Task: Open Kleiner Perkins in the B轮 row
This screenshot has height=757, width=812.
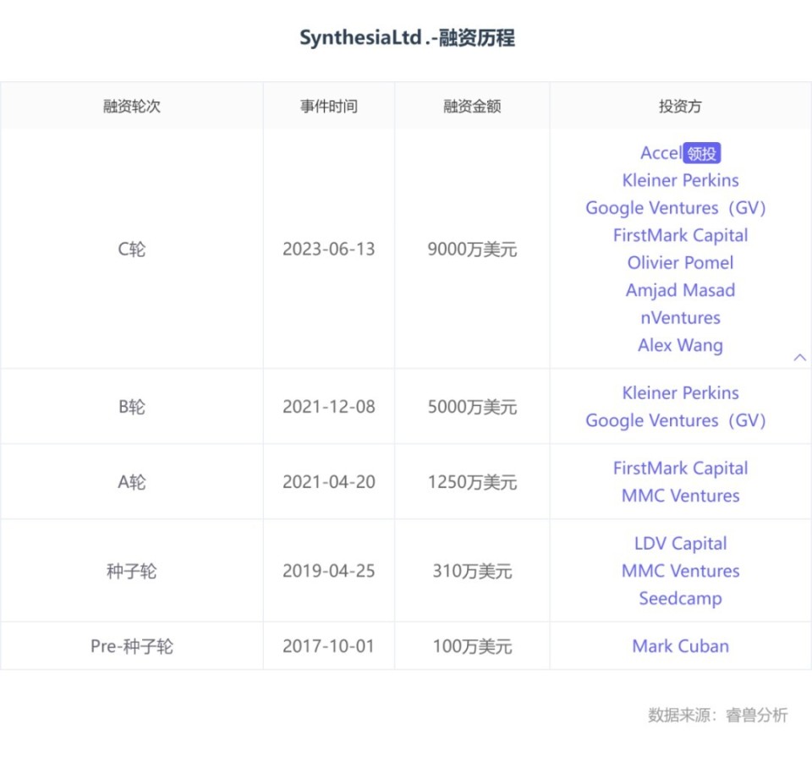Action: [680, 393]
